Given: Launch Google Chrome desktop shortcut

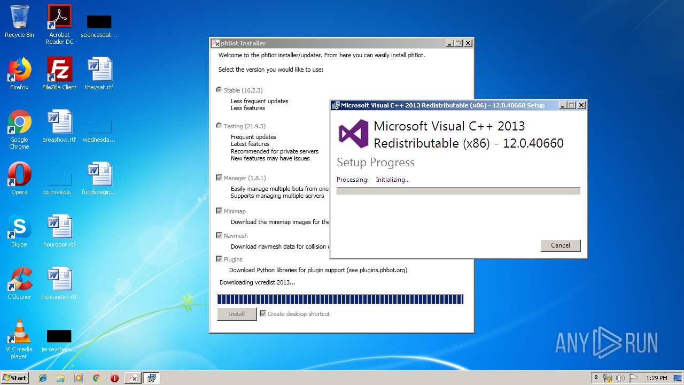Looking at the screenshot, I should tap(19, 129).
